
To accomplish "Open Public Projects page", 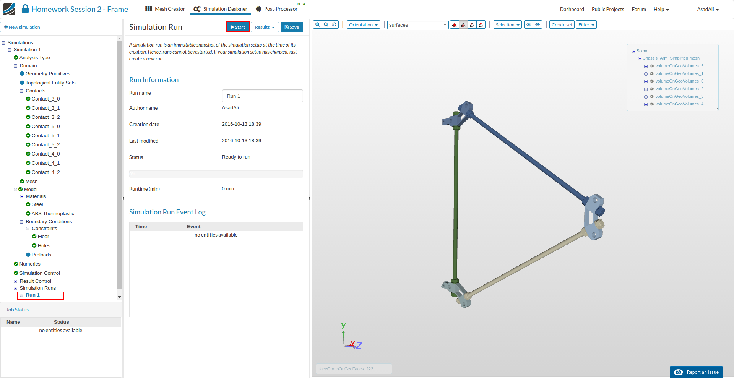I will (608, 10).
